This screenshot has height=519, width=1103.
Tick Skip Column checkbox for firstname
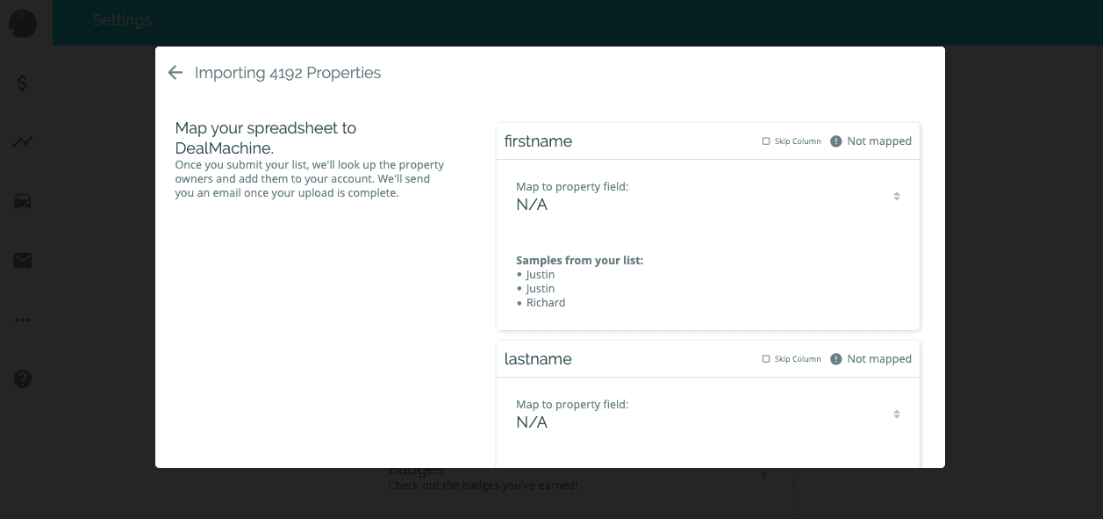point(766,141)
